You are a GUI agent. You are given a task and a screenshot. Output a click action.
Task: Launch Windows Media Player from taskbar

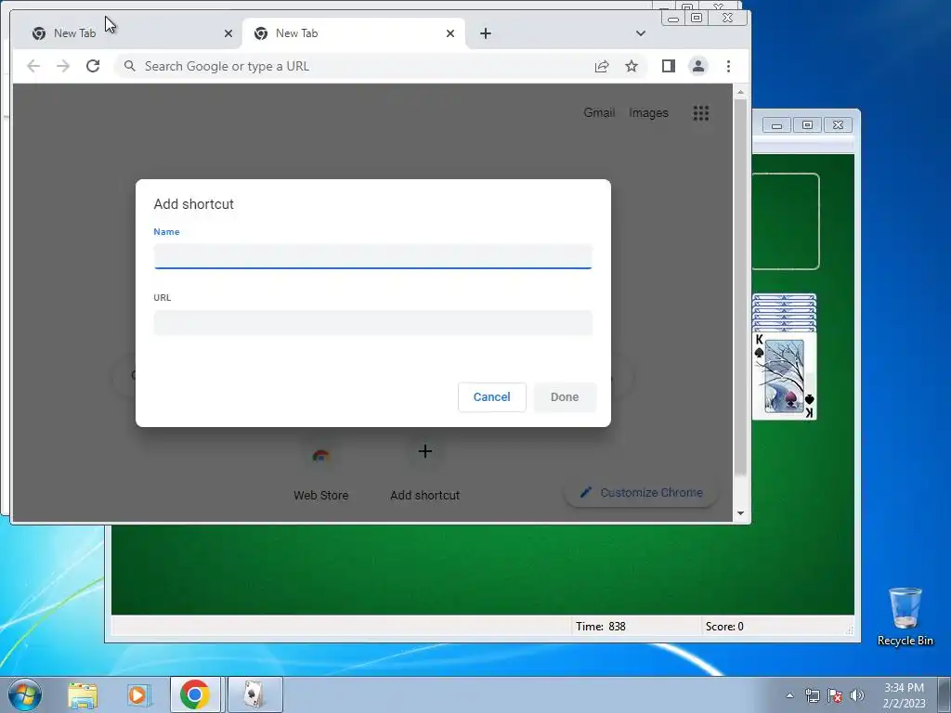[137, 694]
